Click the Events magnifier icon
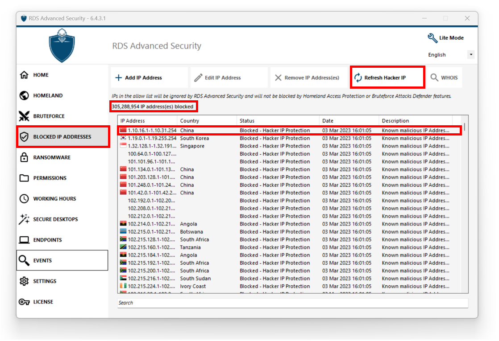 24,261
